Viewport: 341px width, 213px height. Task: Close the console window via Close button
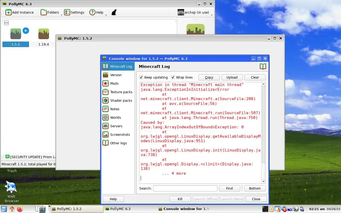click(x=256, y=199)
